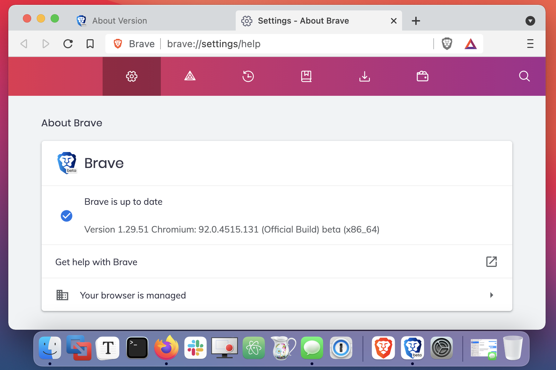The height and width of the screenshot is (370, 556).
Task: Open the browser hamburger menu
Action: coord(530,44)
